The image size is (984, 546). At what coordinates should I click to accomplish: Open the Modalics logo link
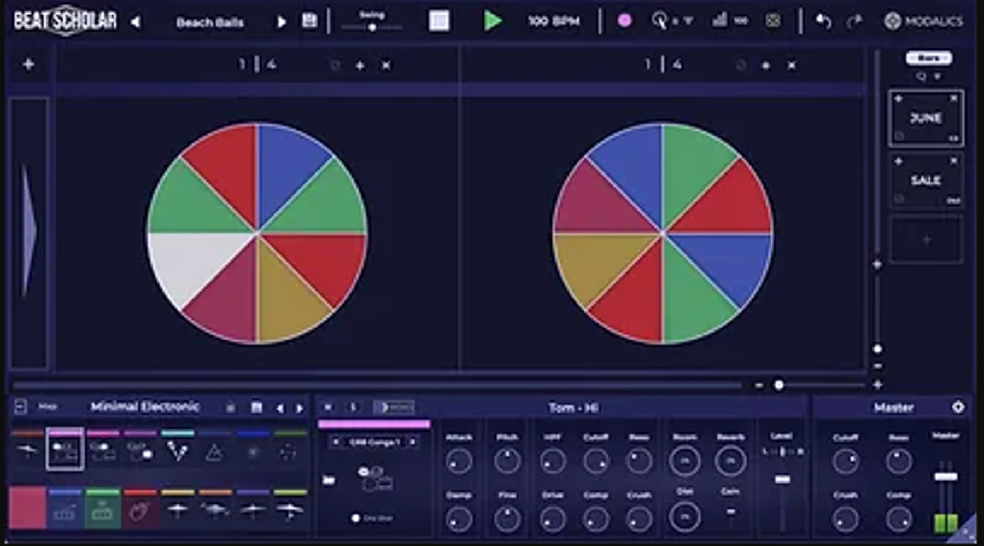point(923,21)
